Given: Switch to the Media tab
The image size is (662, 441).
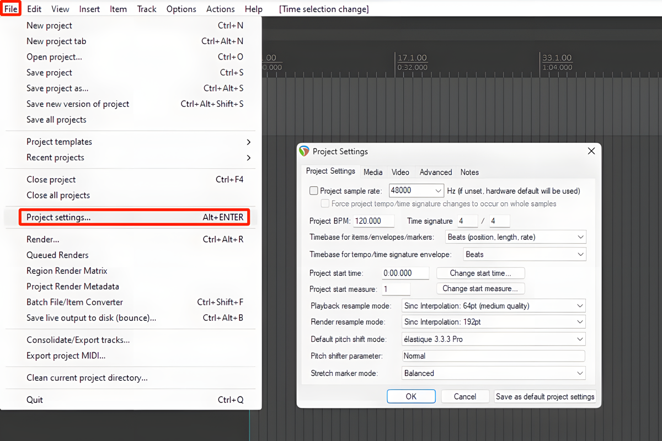Looking at the screenshot, I should (x=373, y=172).
